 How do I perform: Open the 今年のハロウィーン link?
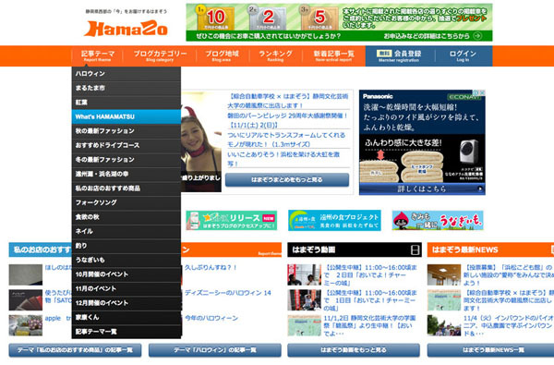[x=211, y=318]
